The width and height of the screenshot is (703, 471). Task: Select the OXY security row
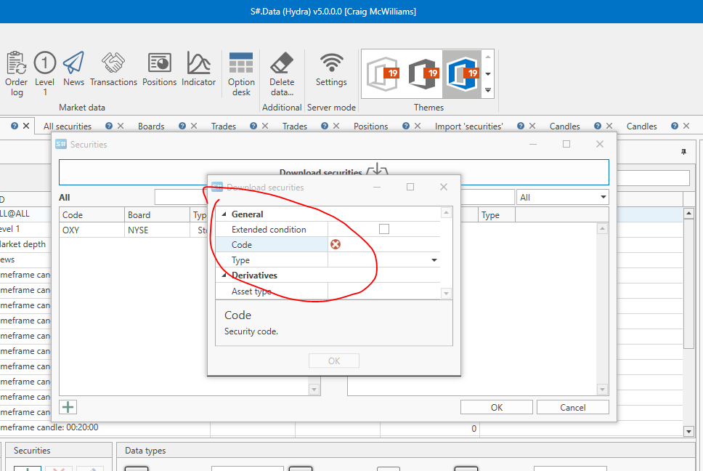134,230
